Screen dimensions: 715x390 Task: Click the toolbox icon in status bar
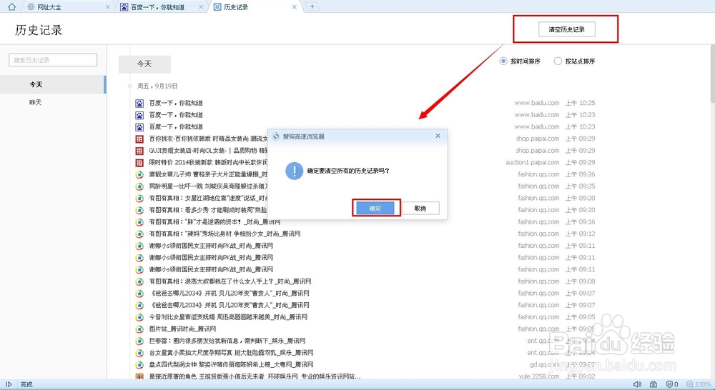(654, 384)
